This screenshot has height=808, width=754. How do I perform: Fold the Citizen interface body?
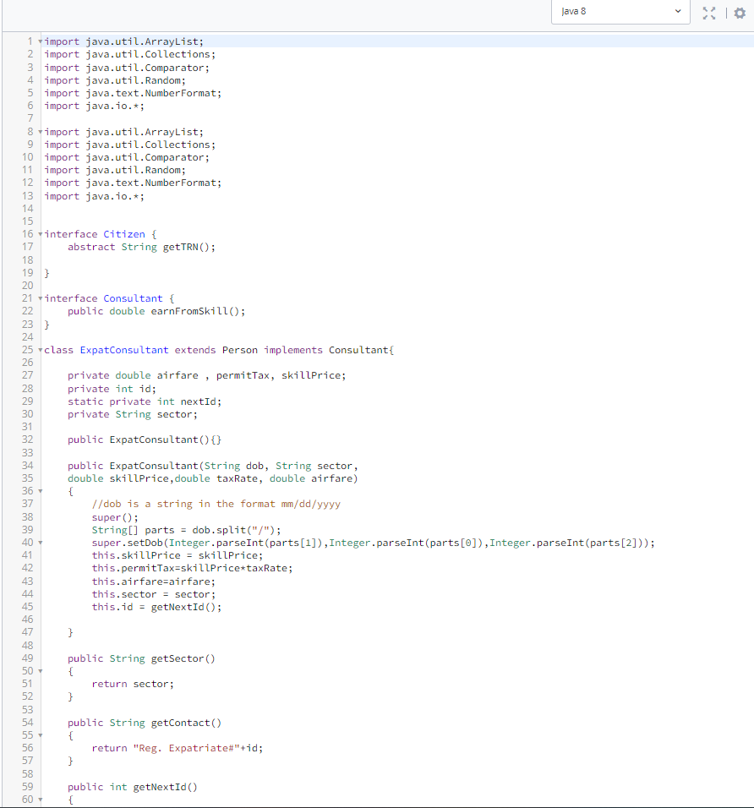(38, 233)
